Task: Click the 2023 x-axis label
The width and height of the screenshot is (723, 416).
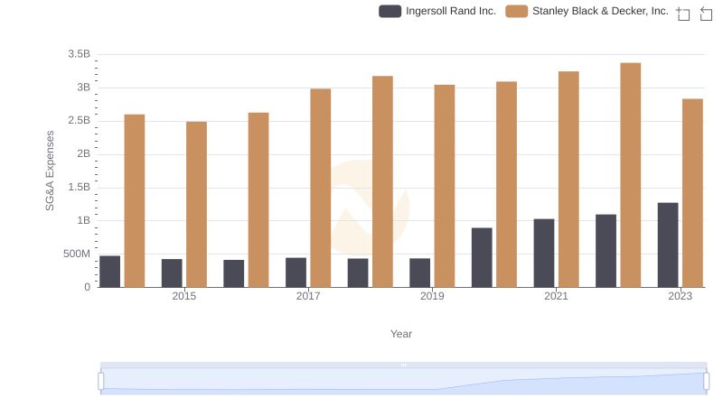Action: [x=681, y=296]
